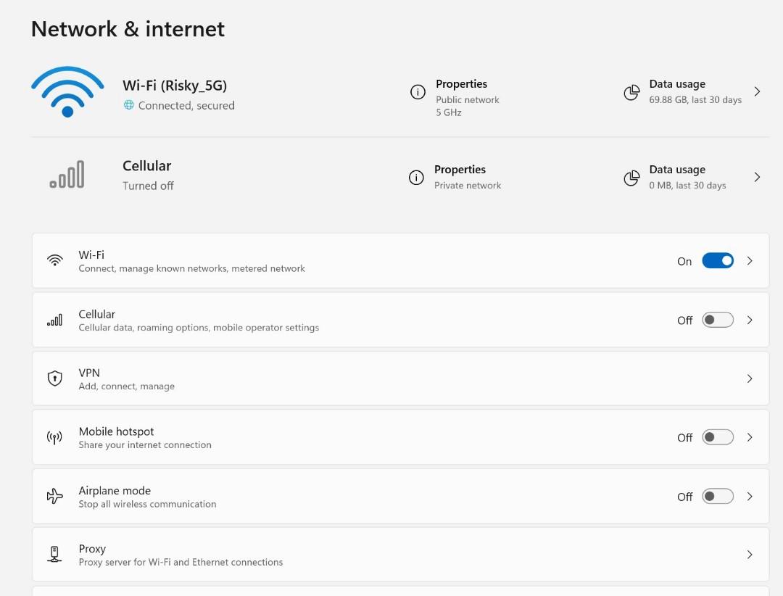Screen dimensions: 783x596
Task: Click the Wi-Fi data usage pie icon
Action: [631, 92]
